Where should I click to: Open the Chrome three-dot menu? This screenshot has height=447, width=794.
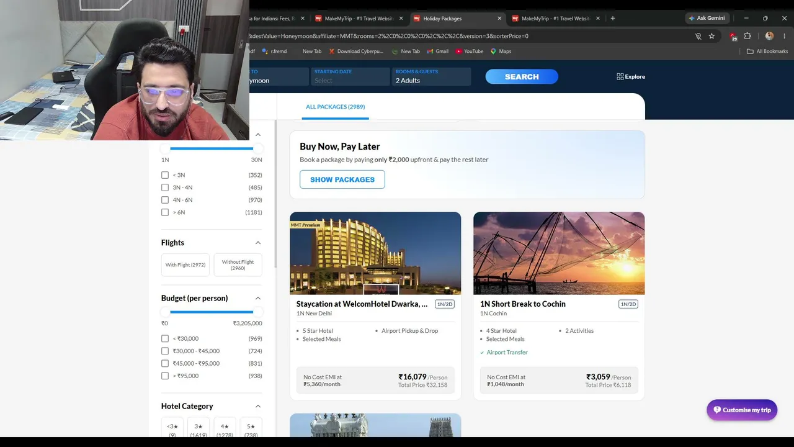[785, 36]
